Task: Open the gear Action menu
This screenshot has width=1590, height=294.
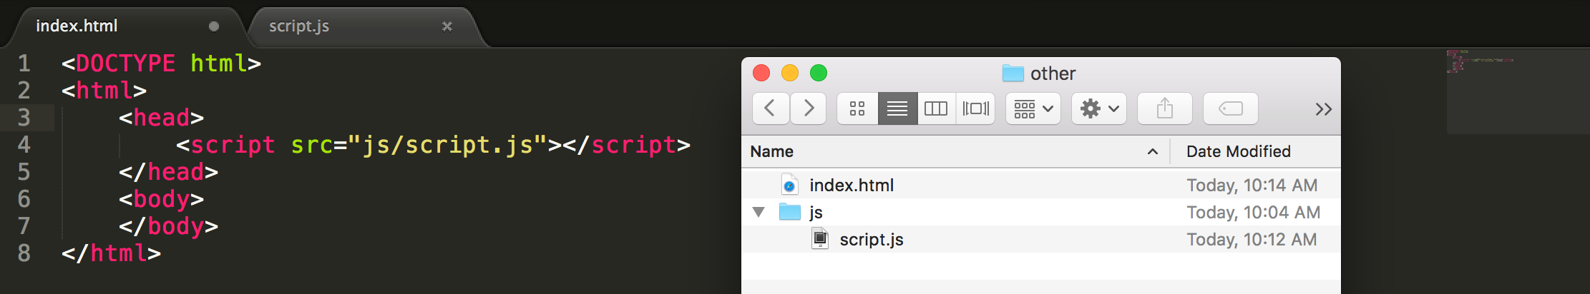Action: (x=1099, y=108)
